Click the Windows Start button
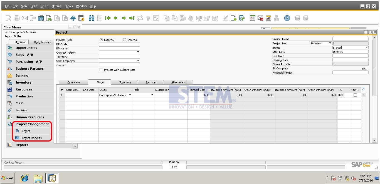 8,178
